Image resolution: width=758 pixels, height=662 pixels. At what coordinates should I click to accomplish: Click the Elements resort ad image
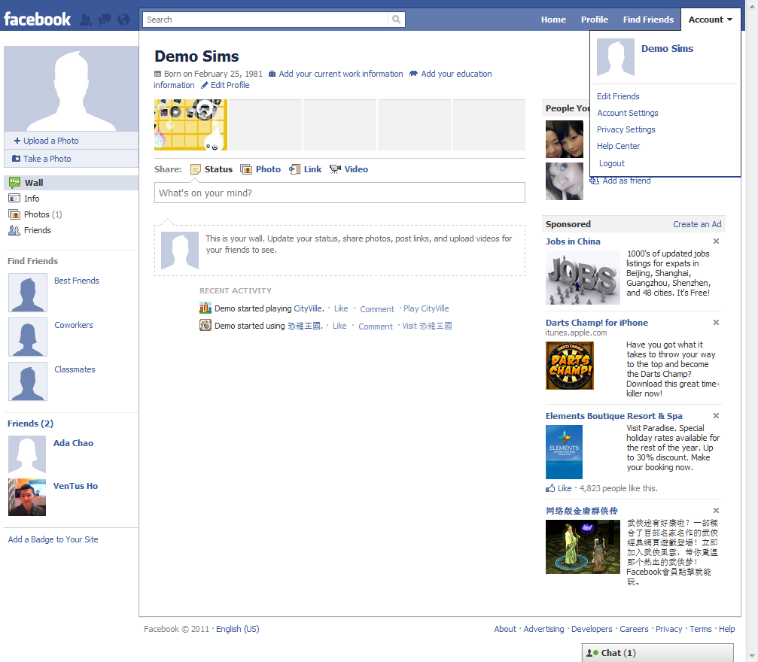[x=564, y=452]
